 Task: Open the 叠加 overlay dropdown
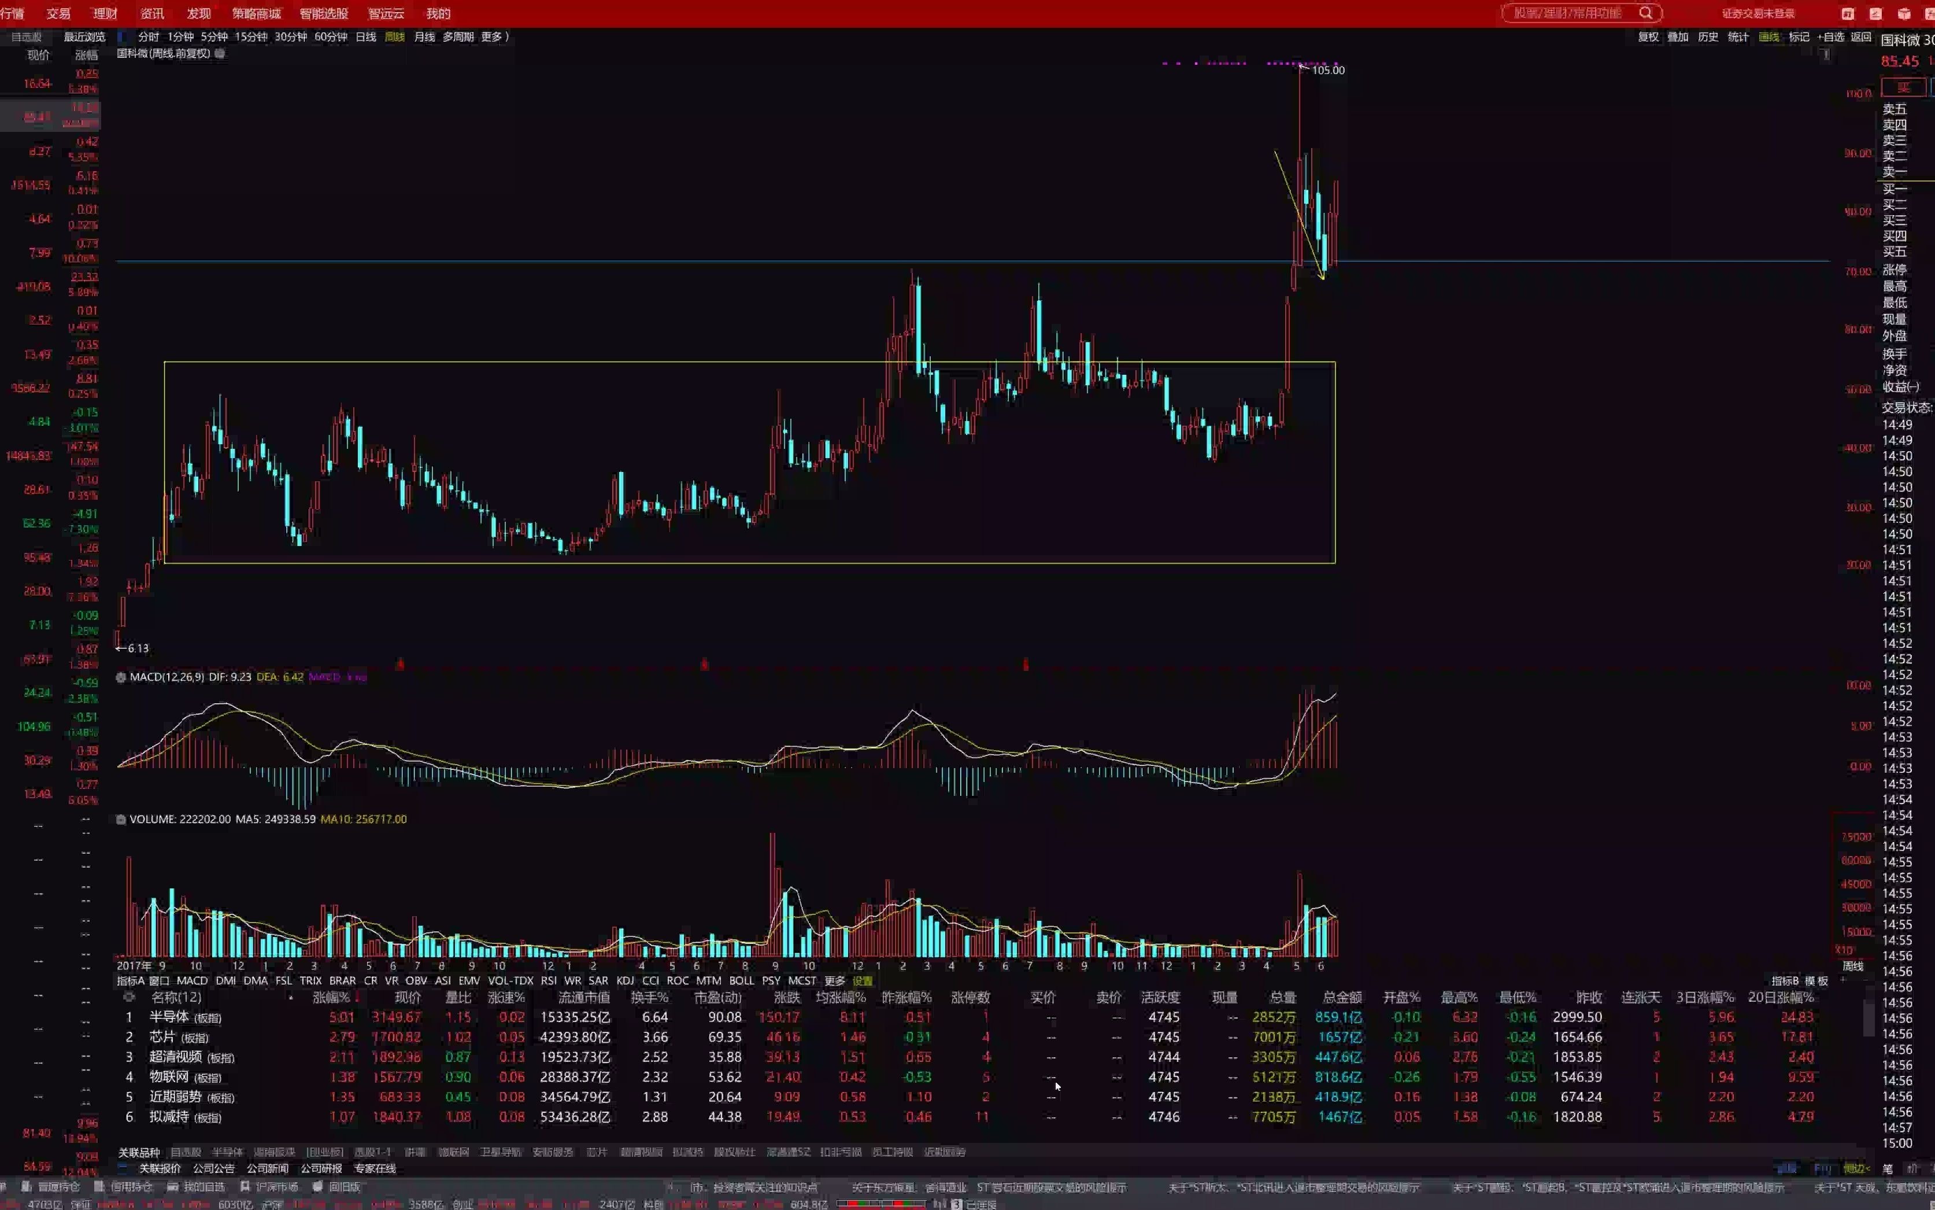[x=1677, y=37]
